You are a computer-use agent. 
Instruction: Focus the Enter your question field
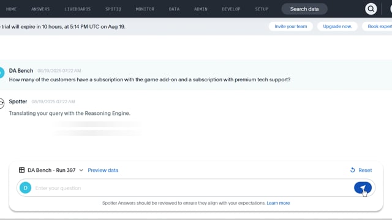(192, 188)
